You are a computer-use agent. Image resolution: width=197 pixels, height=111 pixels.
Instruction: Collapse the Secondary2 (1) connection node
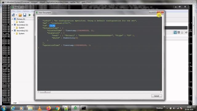12,31
